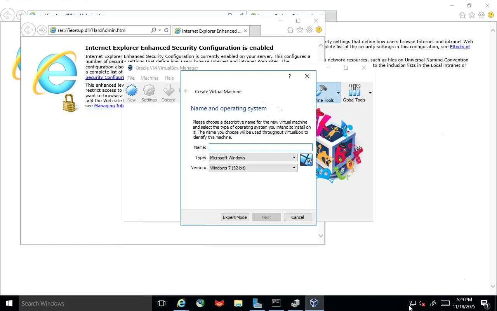
Task: Open address bar autocomplete dropdown in front IE
Action: coord(160,30)
